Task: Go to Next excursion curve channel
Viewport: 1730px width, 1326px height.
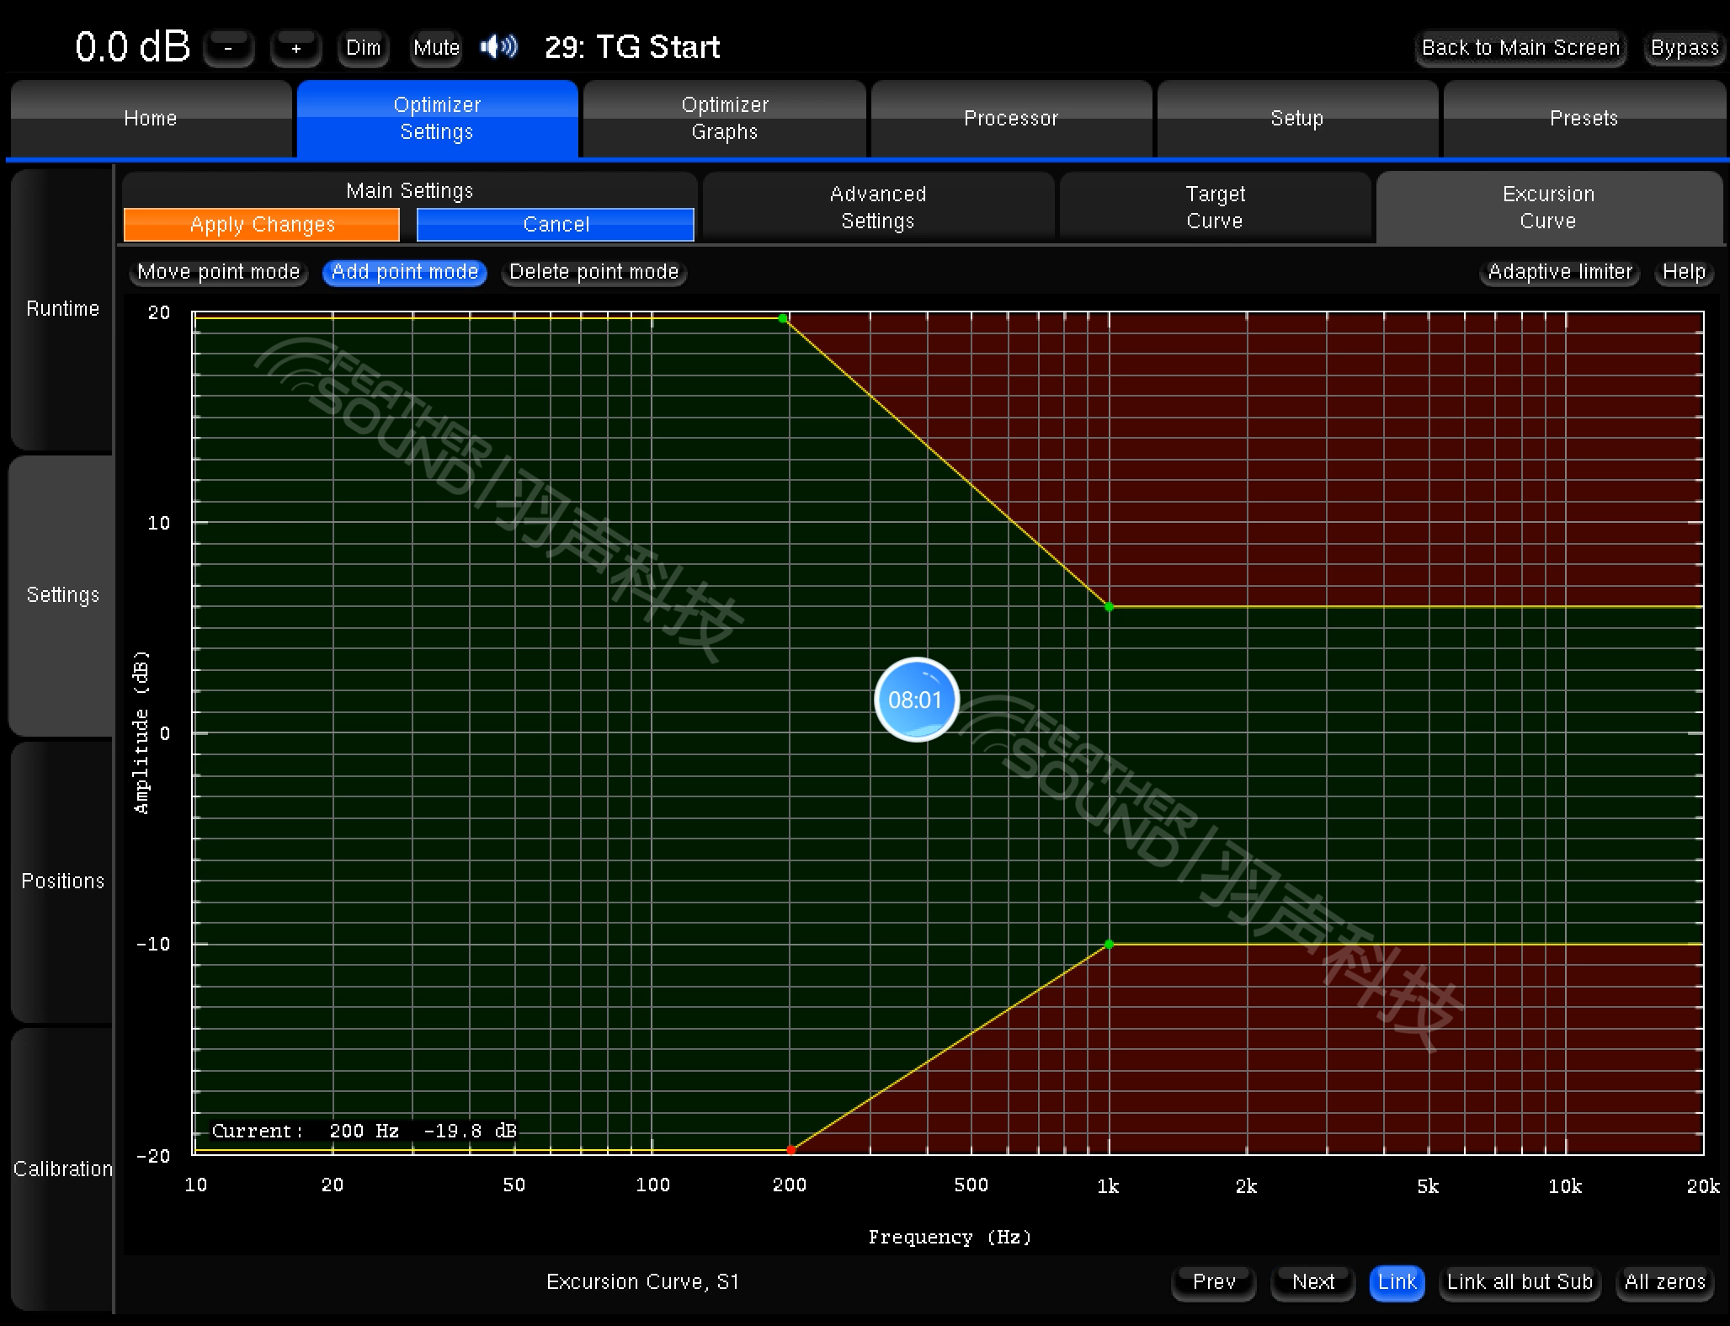Action: click(1312, 1282)
